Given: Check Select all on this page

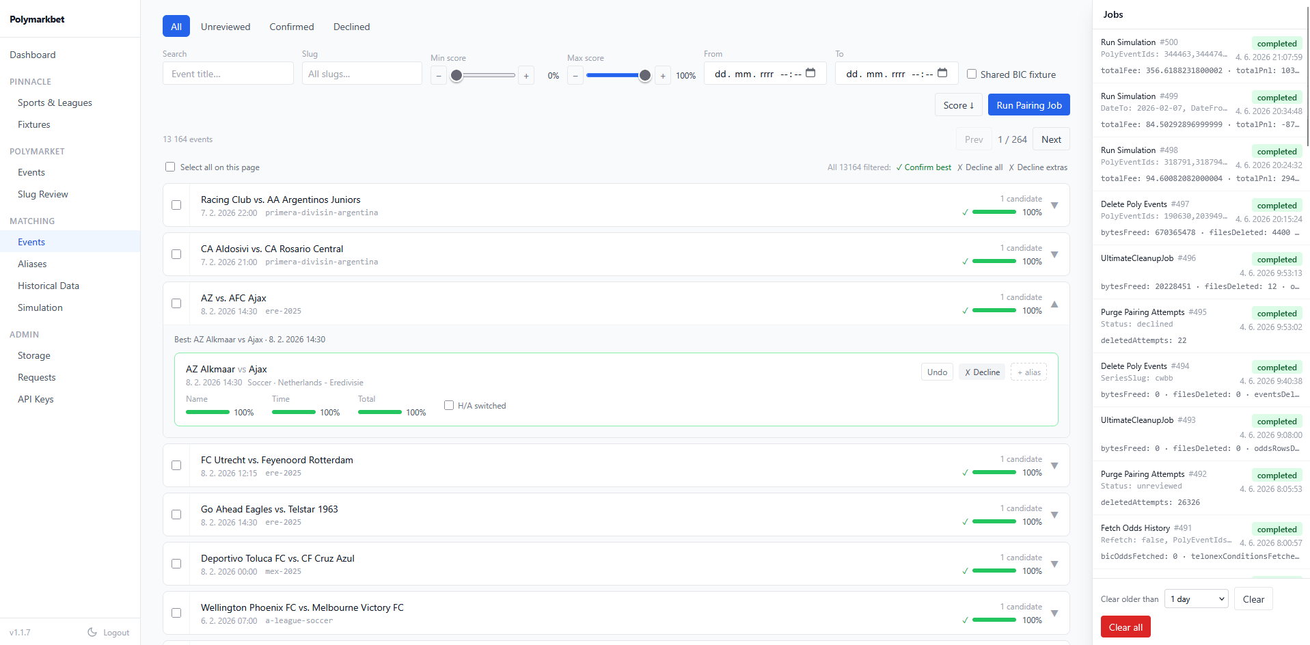Looking at the screenshot, I should click(170, 167).
